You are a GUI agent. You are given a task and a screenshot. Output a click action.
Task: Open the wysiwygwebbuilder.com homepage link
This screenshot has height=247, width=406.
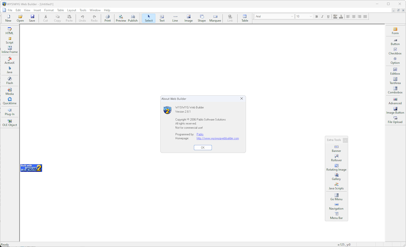pos(218,138)
